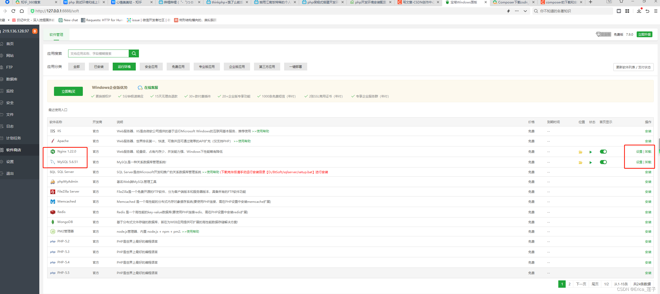This screenshot has height=294, width=660.
Task: Disable the MySQL running toggle
Action: point(603,162)
